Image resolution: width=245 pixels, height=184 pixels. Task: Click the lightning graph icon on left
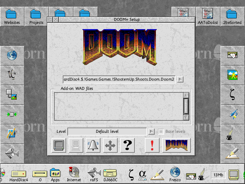pos(11,133)
